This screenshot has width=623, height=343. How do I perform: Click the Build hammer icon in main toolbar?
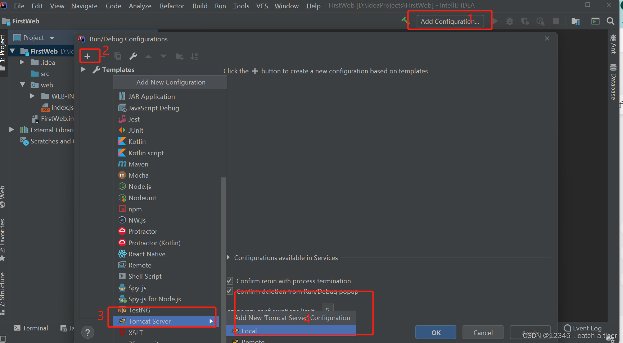pos(405,21)
